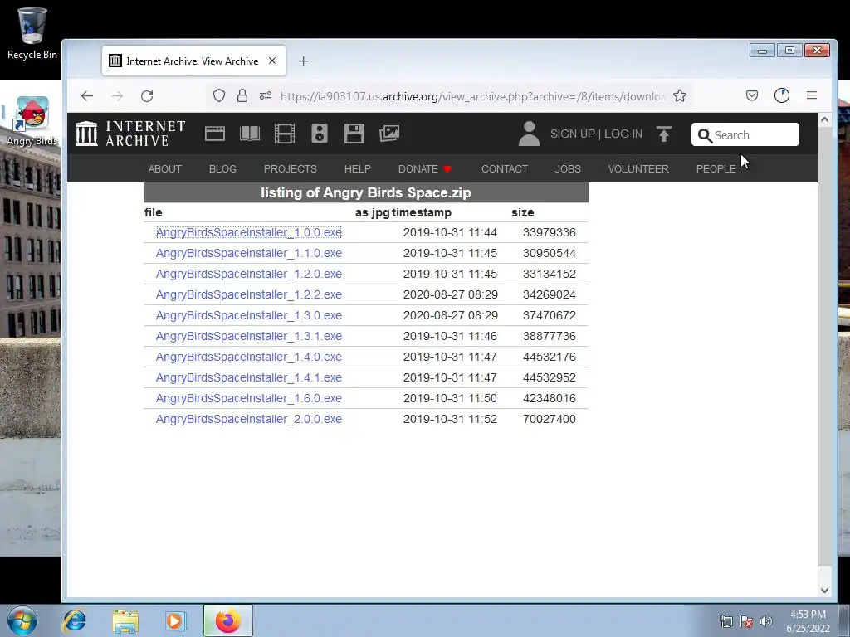
Task: Open the Windows Start menu
Action: [x=22, y=620]
